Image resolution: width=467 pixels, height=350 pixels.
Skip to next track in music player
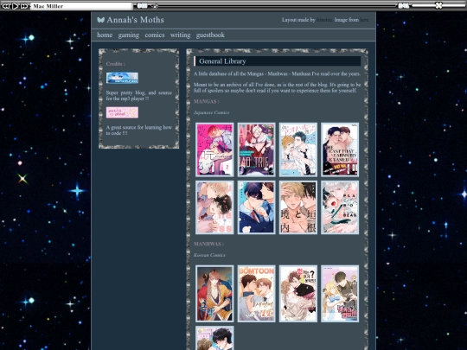tap(24, 6)
